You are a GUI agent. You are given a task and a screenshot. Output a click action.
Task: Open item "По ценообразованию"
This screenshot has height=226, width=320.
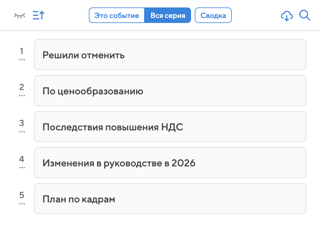pyautogui.click(x=170, y=91)
